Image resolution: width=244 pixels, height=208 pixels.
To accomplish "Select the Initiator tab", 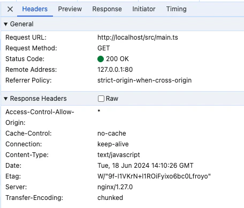I will tap(144, 9).
